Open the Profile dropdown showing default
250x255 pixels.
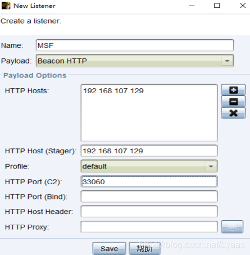(x=149, y=166)
